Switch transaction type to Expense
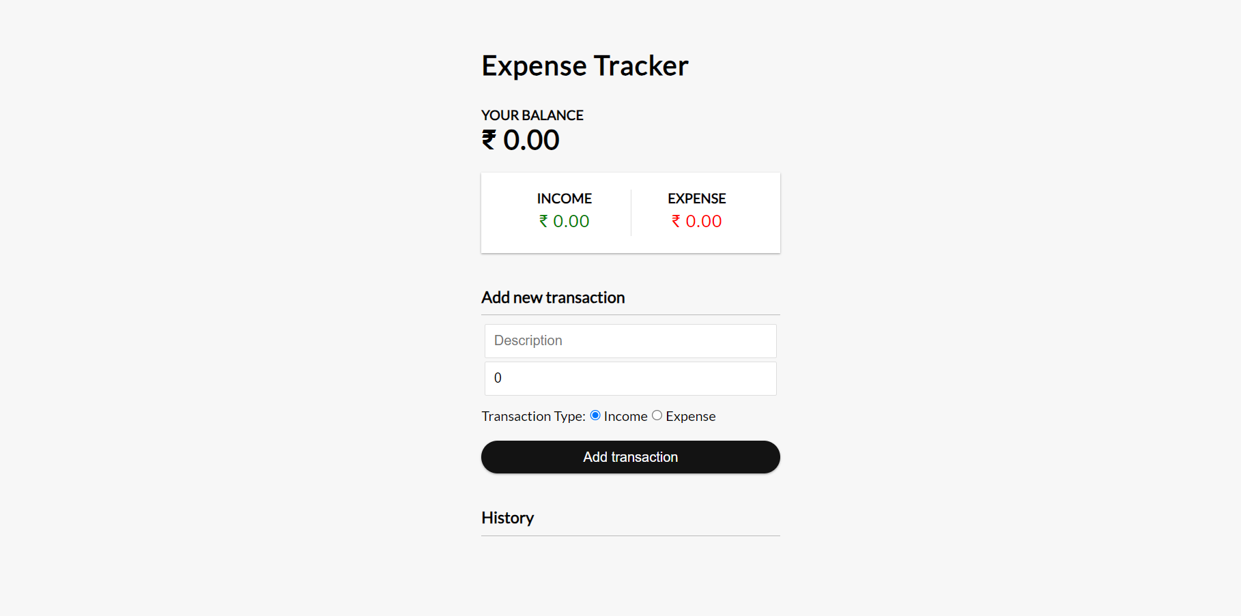Viewport: 1241px width, 616px height. click(657, 415)
